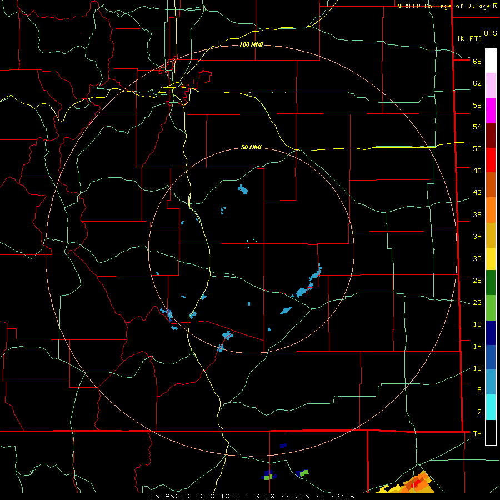Click the "18" value on the legend scale

click(477, 324)
